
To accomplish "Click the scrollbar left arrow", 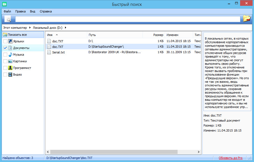I will point(48,152).
